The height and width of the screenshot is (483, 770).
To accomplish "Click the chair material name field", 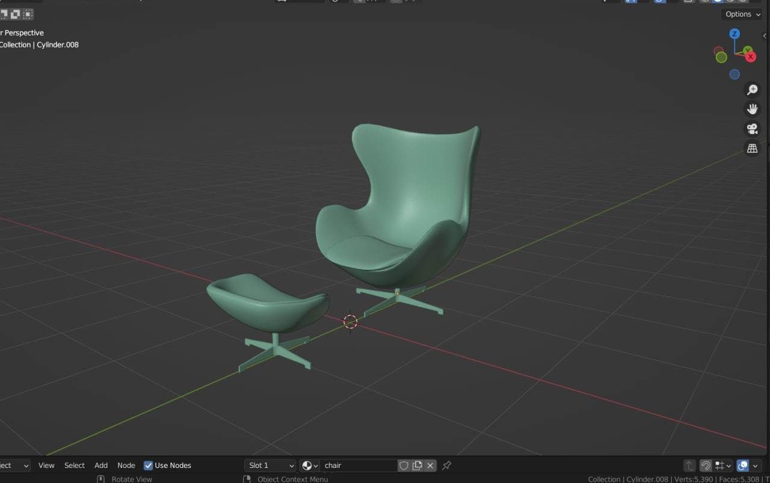I will [358, 466].
